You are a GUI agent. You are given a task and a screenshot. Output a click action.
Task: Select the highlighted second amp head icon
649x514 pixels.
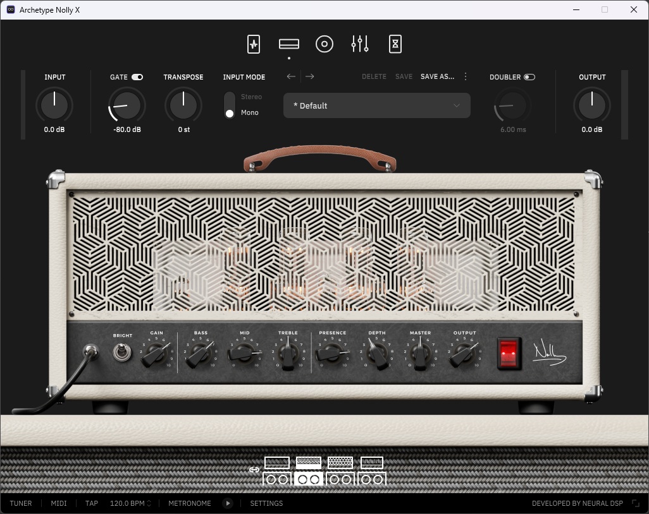tap(309, 462)
